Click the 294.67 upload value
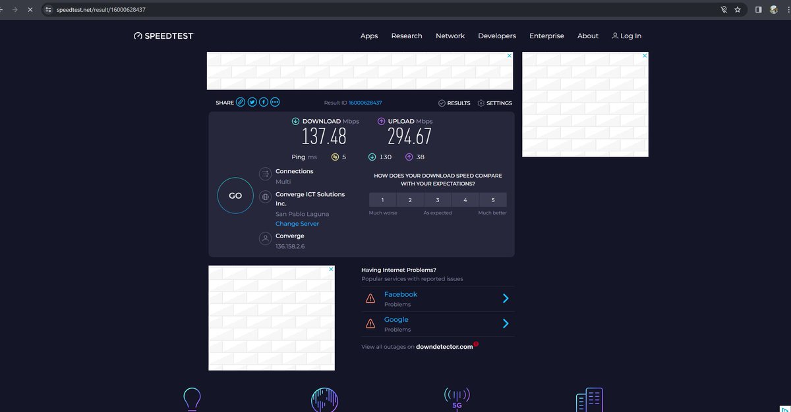This screenshot has height=412, width=791. (409, 136)
